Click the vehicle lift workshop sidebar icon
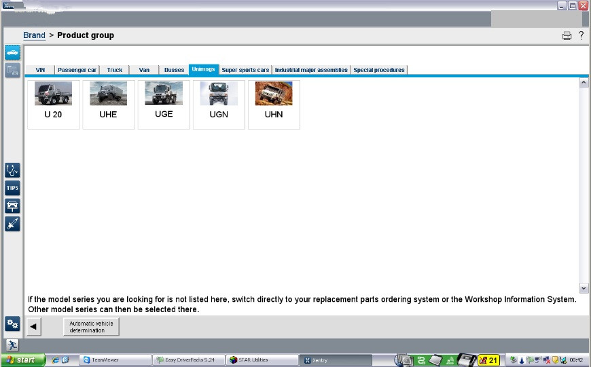The height and width of the screenshot is (367, 591). [x=12, y=206]
